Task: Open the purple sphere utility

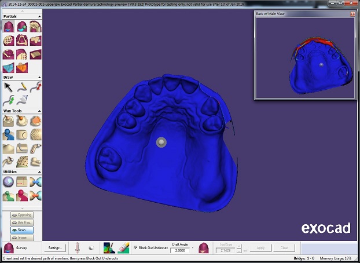Action: coord(9,182)
